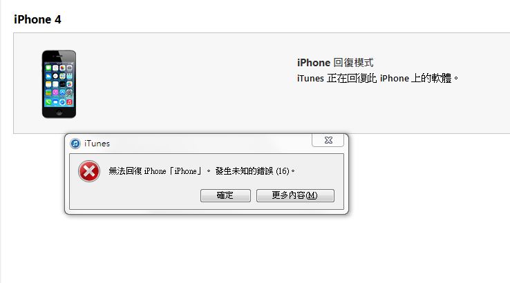Tap the Safari icon in the iPhone dock
Screen dimensions: 510x283
tap(62, 102)
